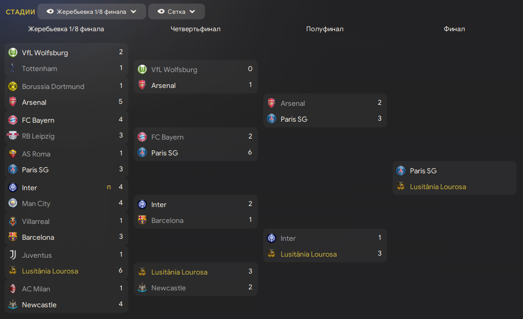Click the AS Roma club crest

point(13,154)
